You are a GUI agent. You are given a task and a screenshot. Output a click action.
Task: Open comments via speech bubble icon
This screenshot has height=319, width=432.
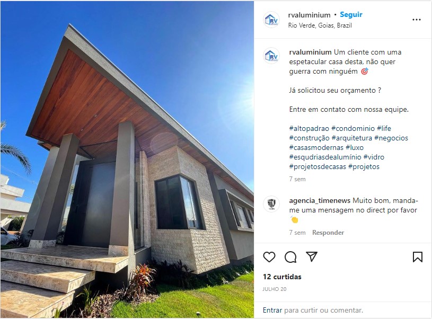[290, 257]
